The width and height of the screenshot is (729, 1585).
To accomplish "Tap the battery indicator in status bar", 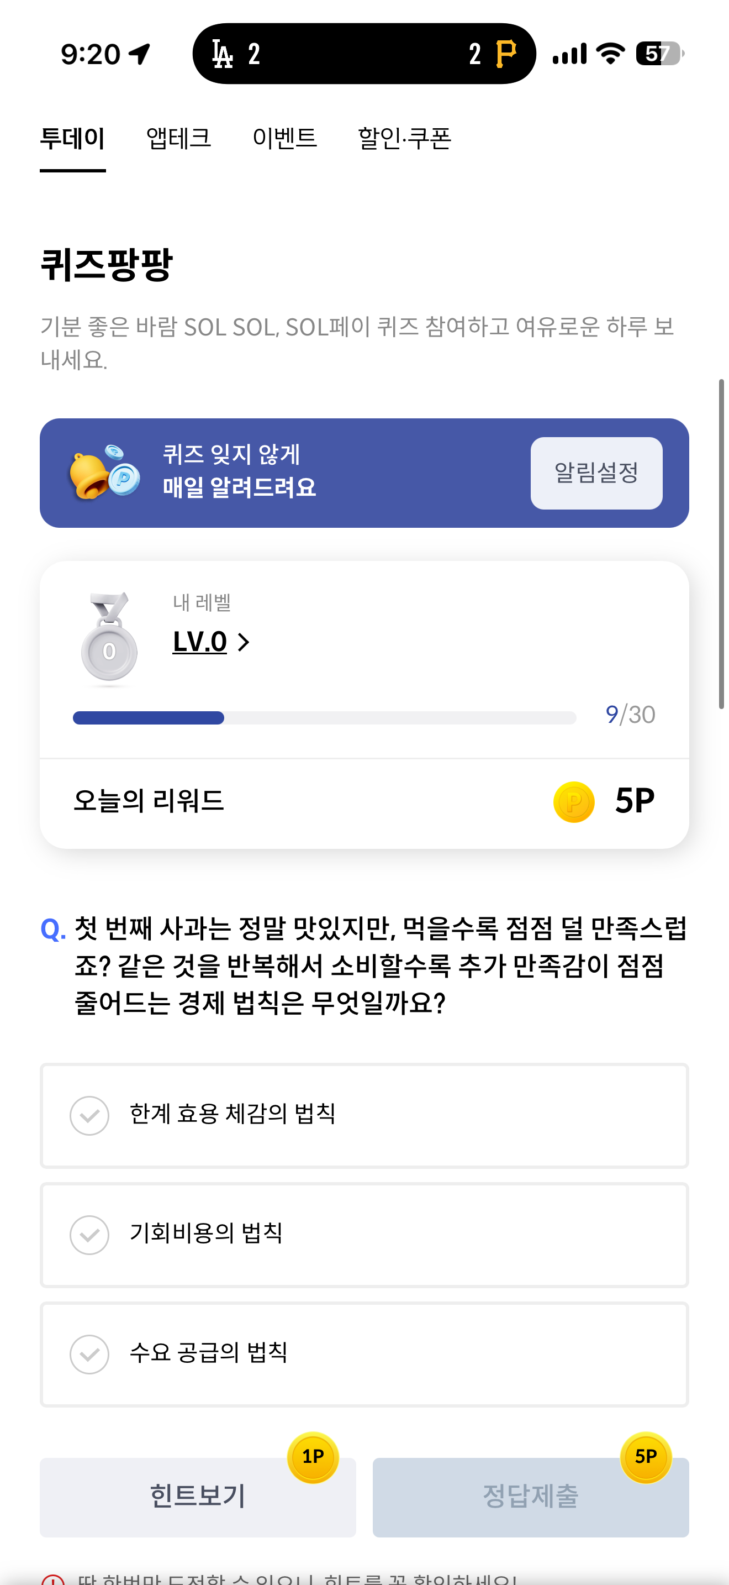I will 659,54.
